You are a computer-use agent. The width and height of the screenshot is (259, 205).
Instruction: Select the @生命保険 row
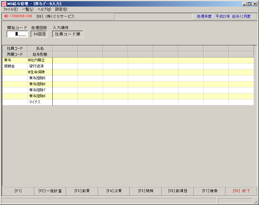pos(40,72)
